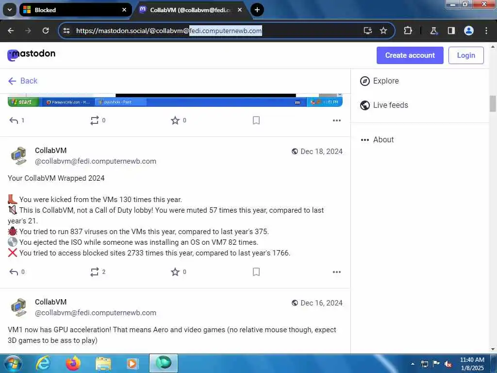Click the scrollbar down arrow

(x=493, y=349)
